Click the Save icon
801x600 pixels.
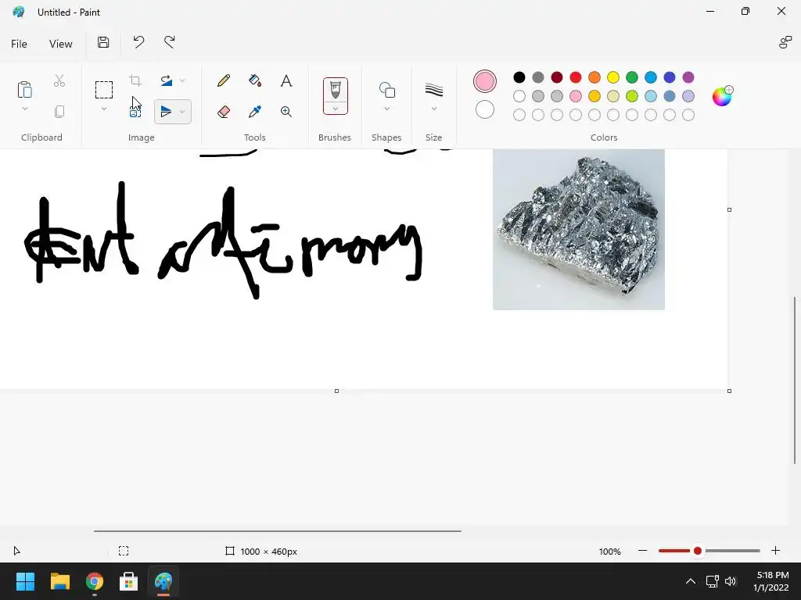103,42
